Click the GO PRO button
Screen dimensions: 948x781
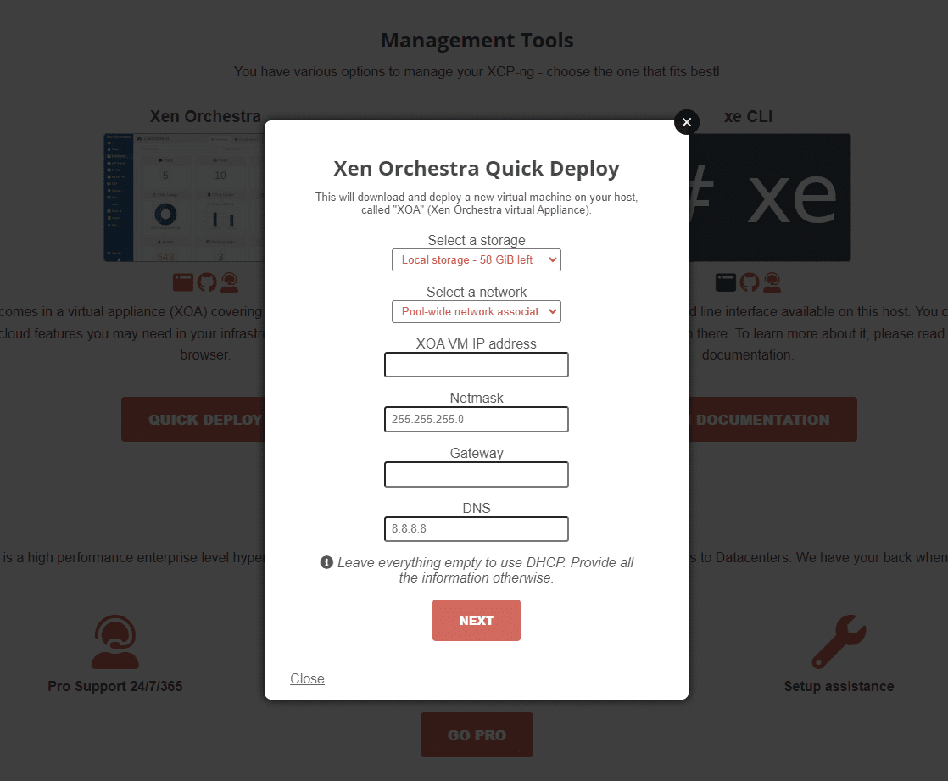click(477, 735)
